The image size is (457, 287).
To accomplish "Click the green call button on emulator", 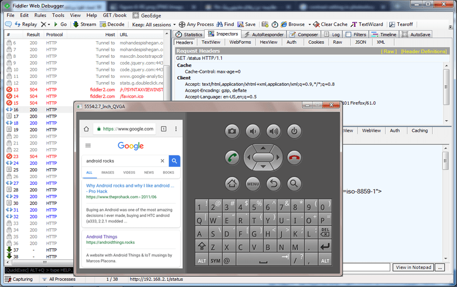I will point(232,157).
